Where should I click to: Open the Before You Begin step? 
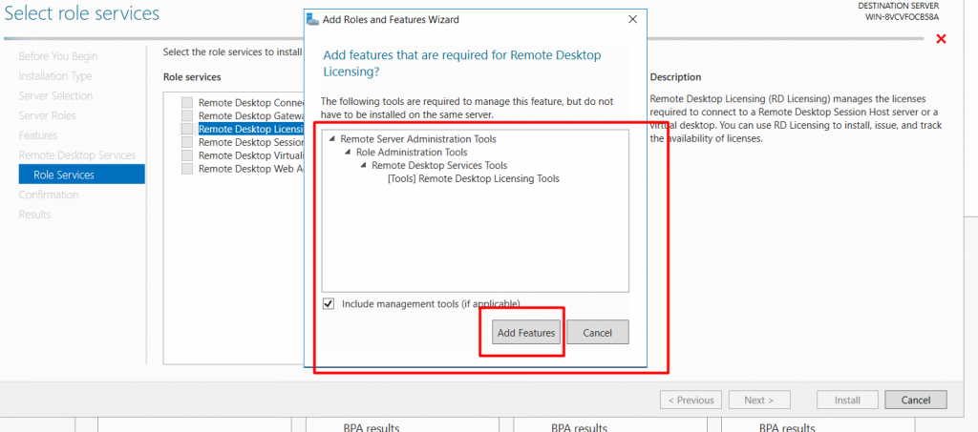pos(58,56)
